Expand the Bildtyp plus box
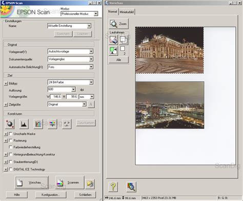 point(6,84)
